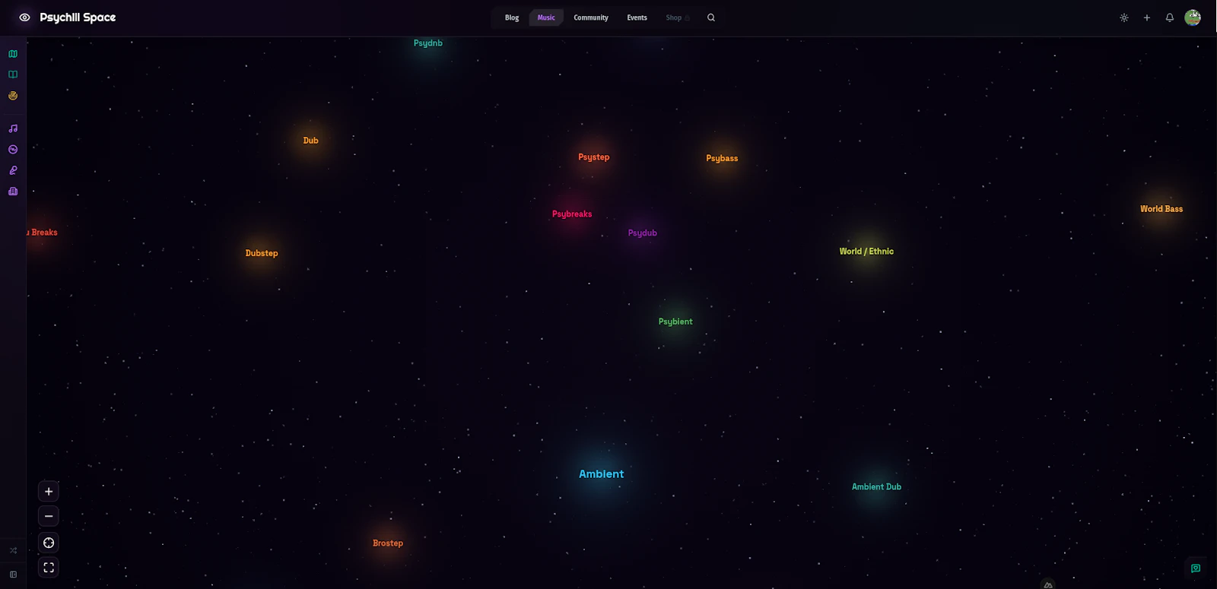The height and width of the screenshot is (589, 1217).
Task: Open search with the magnifier icon
Action: (x=711, y=17)
